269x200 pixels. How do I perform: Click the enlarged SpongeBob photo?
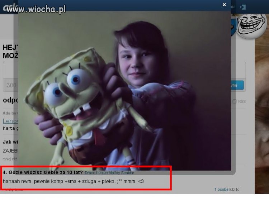click(x=124, y=91)
